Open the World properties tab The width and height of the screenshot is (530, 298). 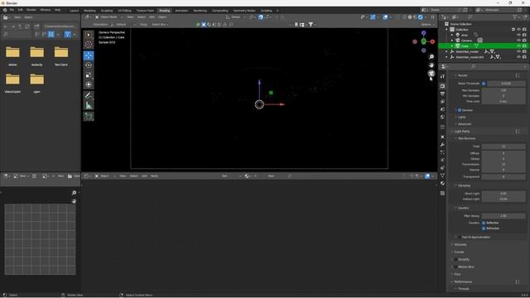click(442, 117)
